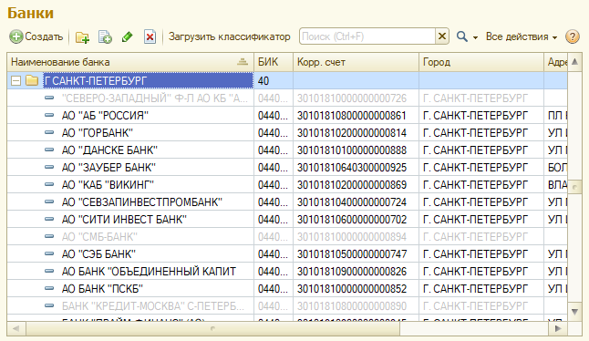Open help with the question mark icon
Image resolution: width=589 pixels, height=341 pixels.
coord(572,36)
